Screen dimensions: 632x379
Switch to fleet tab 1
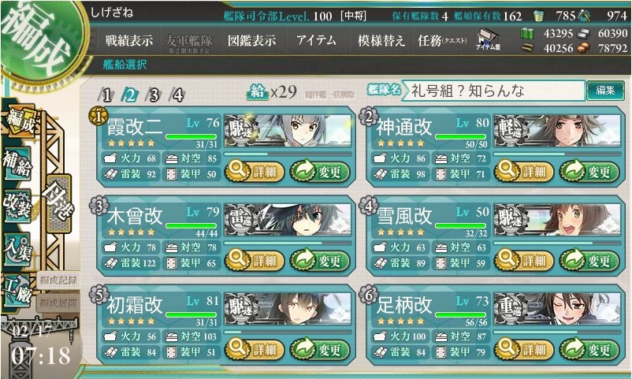click(x=106, y=95)
